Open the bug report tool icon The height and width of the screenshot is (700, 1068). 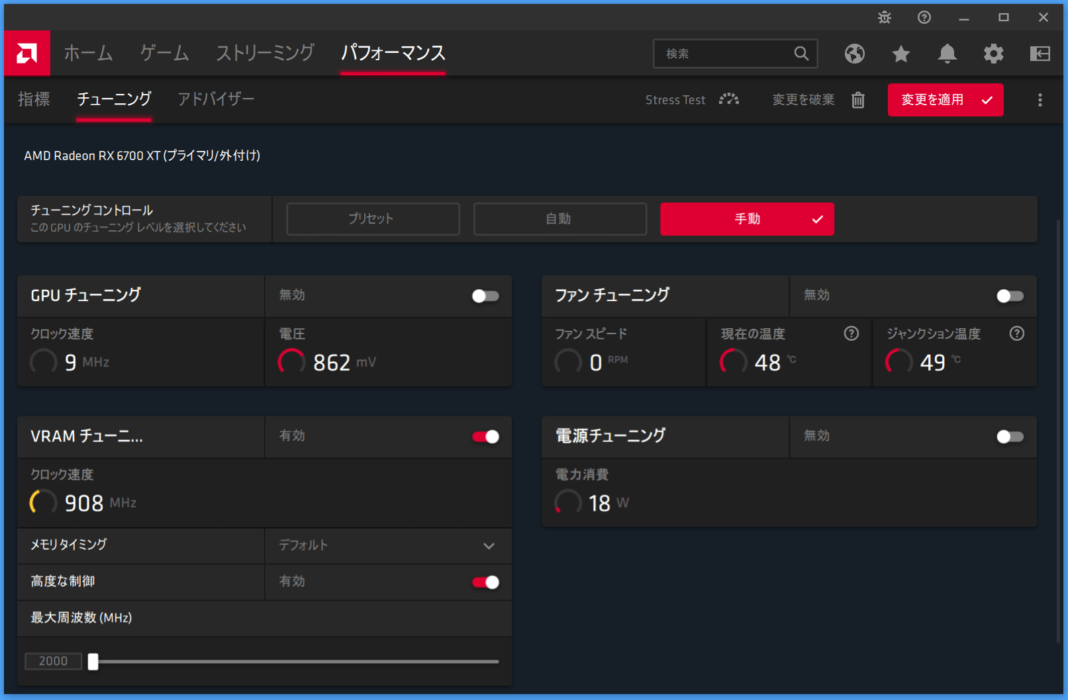click(885, 18)
